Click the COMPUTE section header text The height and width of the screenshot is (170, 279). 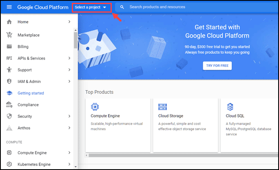14,142
